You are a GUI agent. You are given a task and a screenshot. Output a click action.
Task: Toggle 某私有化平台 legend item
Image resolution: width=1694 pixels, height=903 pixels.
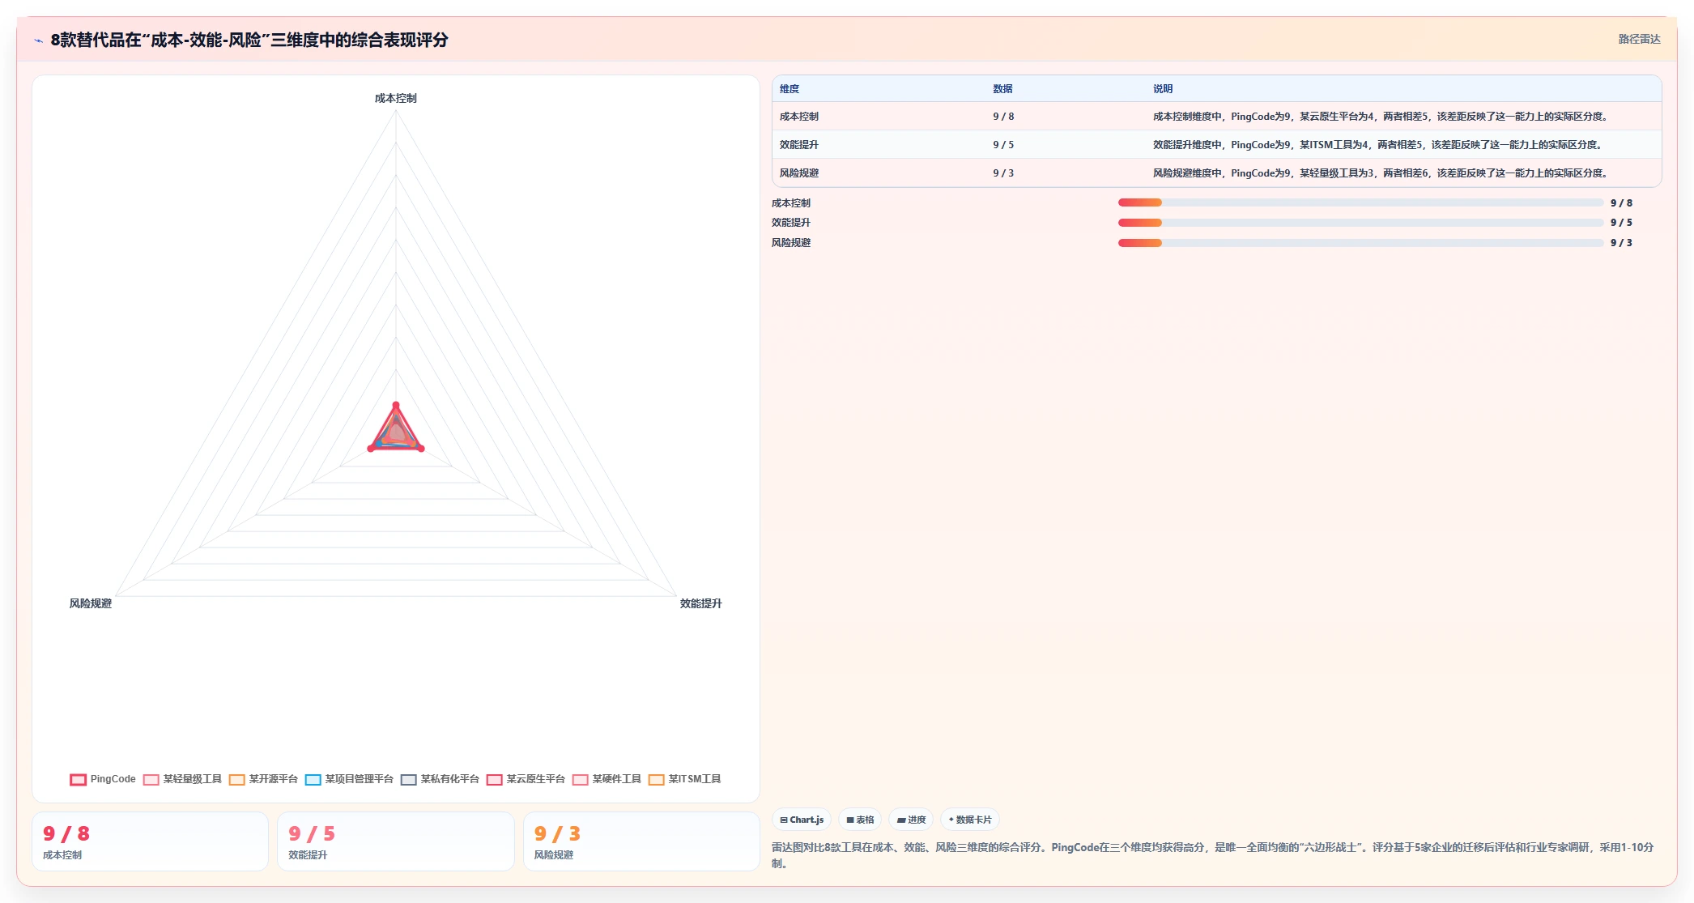(x=440, y=779)
